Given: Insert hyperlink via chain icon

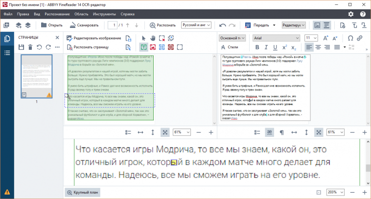Looking at the screenshot, I should tap(360, 38).
